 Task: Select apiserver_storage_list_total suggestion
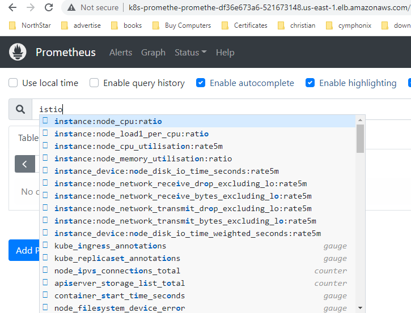point(198,283)
